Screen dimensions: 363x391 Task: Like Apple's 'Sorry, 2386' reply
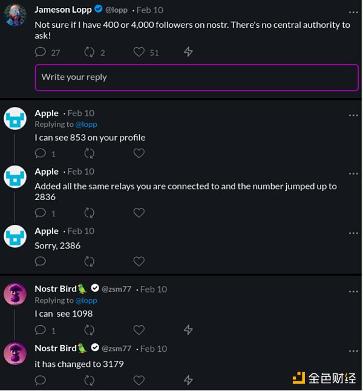pyautogui.click(x=139, y=262)
